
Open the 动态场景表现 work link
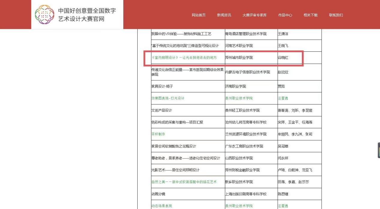(x=161, y=206)
